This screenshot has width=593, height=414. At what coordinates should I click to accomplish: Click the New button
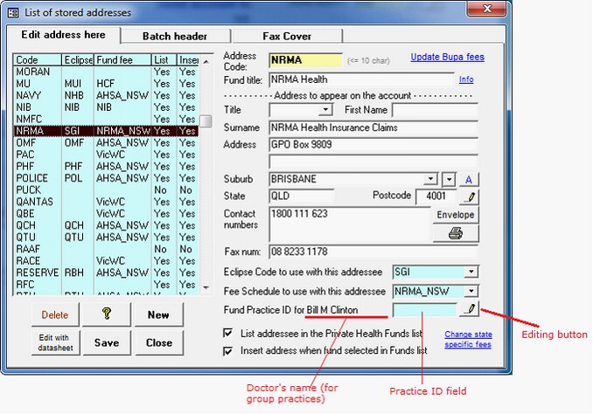point(159,314)
